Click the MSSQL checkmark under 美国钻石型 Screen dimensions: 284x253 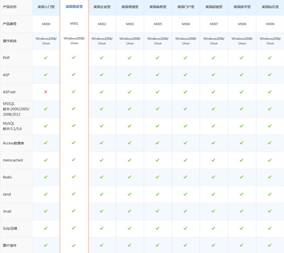tap(270, 109)
